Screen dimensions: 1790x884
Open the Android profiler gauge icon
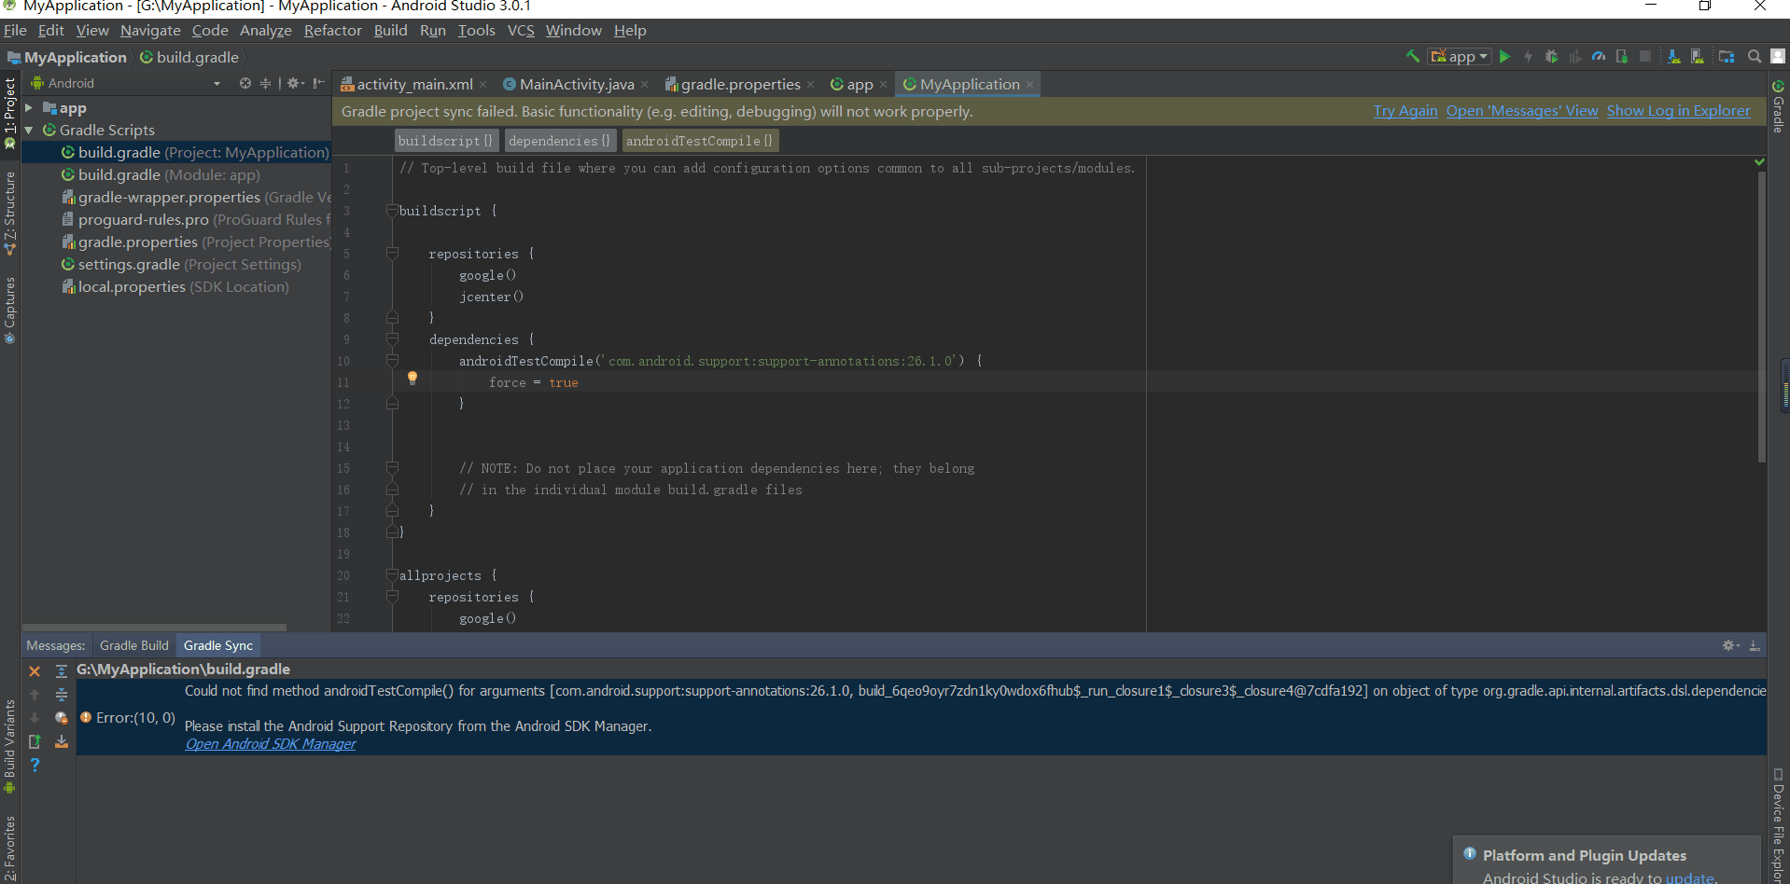click(x=1599, y=57)
